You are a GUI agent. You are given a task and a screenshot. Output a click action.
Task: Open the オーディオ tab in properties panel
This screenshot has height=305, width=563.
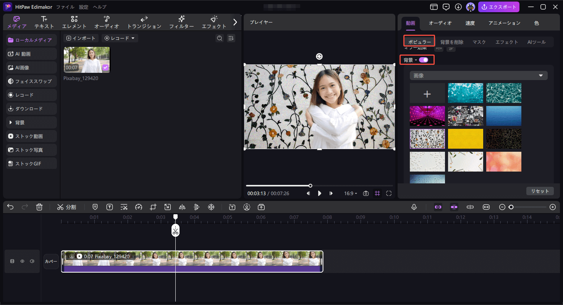tap(440, 23)
